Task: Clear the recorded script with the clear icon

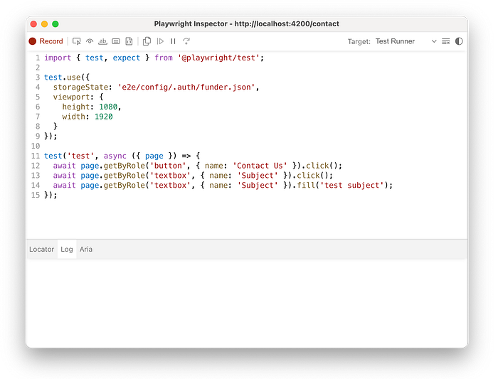Action: [446, 41]
